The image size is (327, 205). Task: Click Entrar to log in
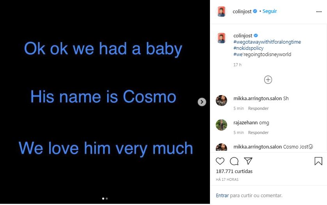click(222, 195)
